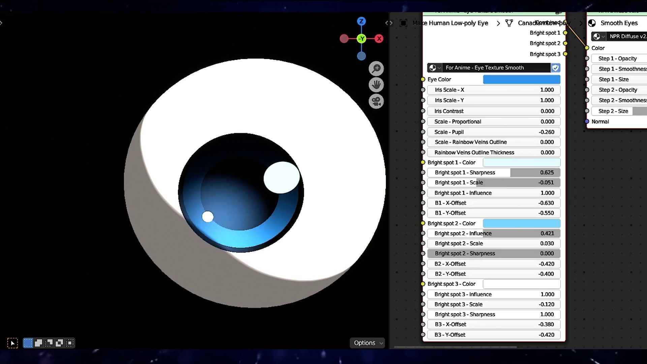The image size is (647, 364).
Task: Click the B2 - Y-Offset field
Action: 494,274
